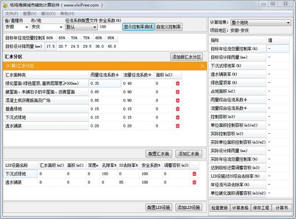Delete the 硬屋面 catchment row
The width and height of the screenshot is (296, 219).
pos(178,92)
